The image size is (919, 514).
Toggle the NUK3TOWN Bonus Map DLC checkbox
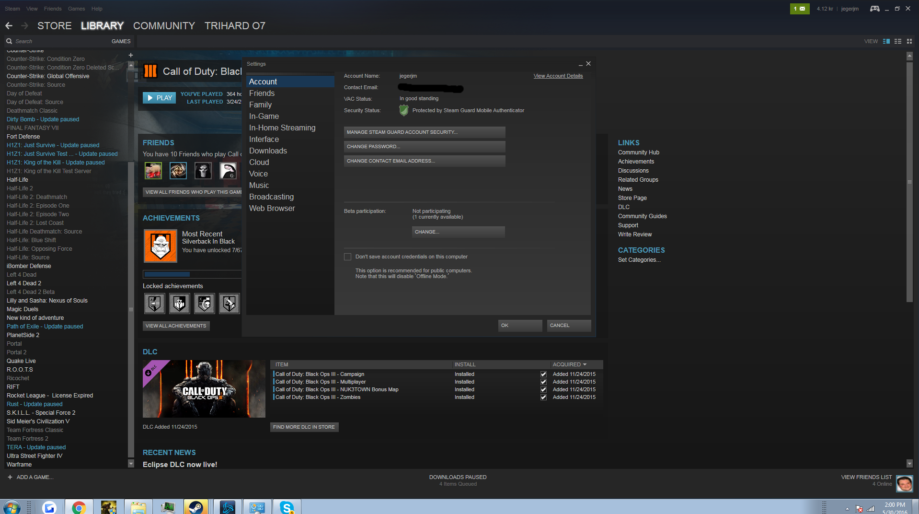click(x=543, y=390)
